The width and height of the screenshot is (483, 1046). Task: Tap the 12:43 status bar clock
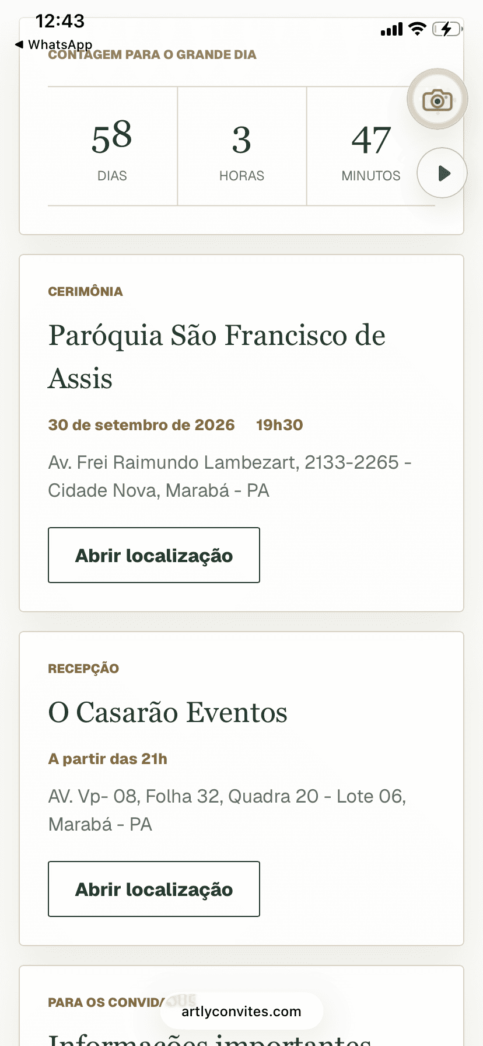(60, 21)
